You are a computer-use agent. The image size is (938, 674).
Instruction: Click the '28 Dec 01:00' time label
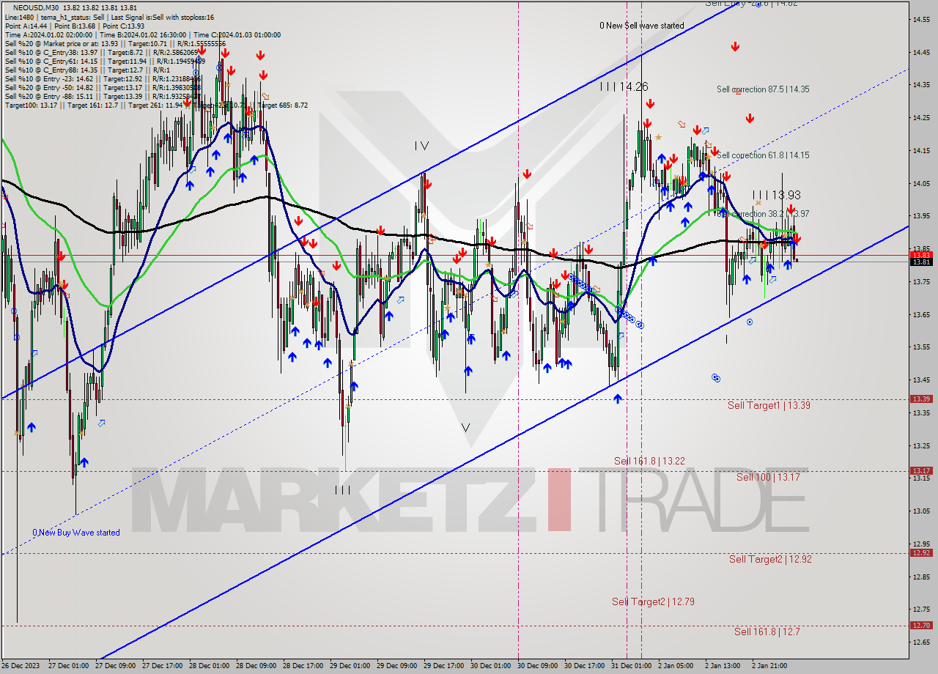tap(210, 666)
